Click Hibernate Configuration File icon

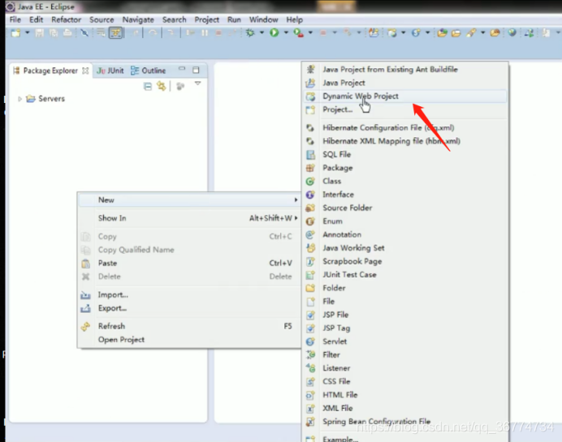(310, 128)
